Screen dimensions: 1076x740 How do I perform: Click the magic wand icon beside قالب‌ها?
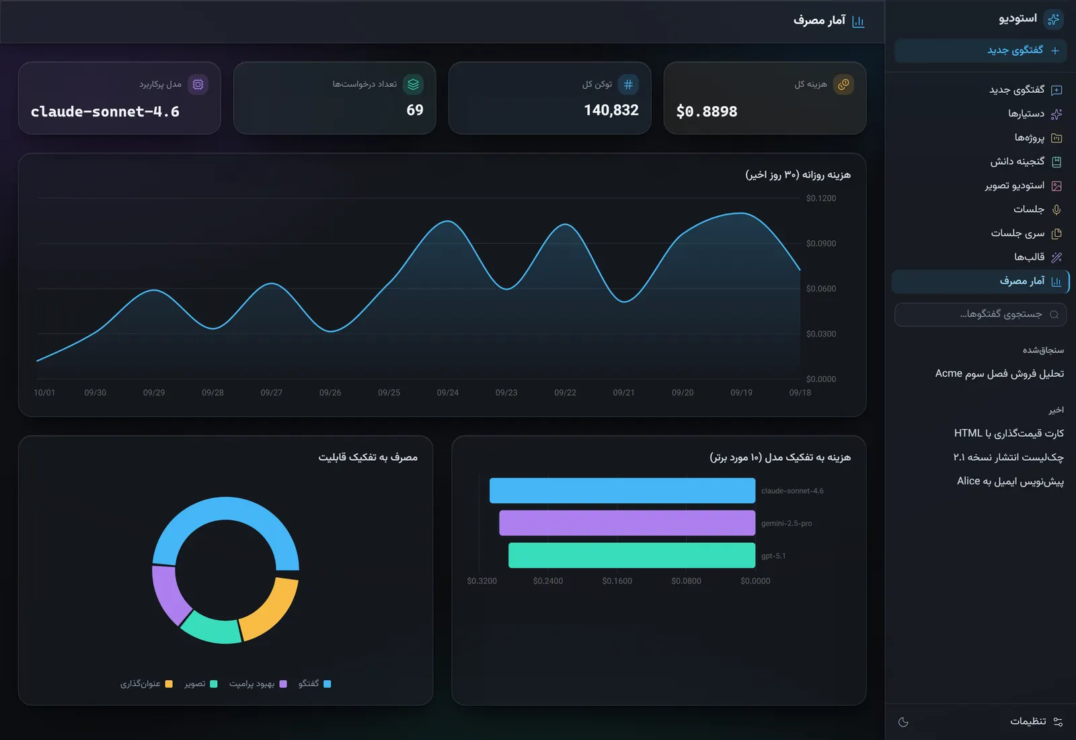pos(1056,258)
